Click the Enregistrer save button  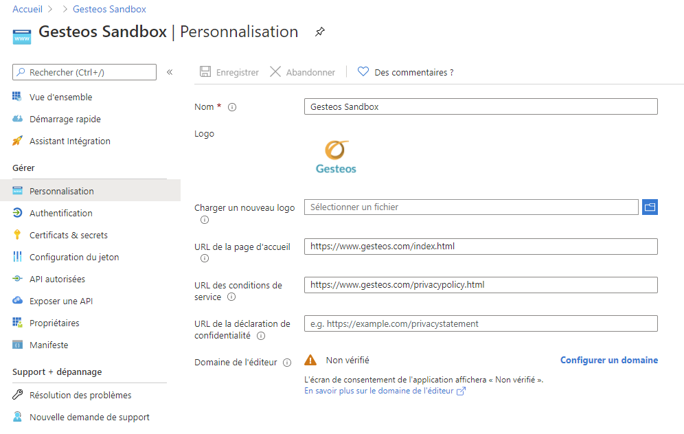229,72
